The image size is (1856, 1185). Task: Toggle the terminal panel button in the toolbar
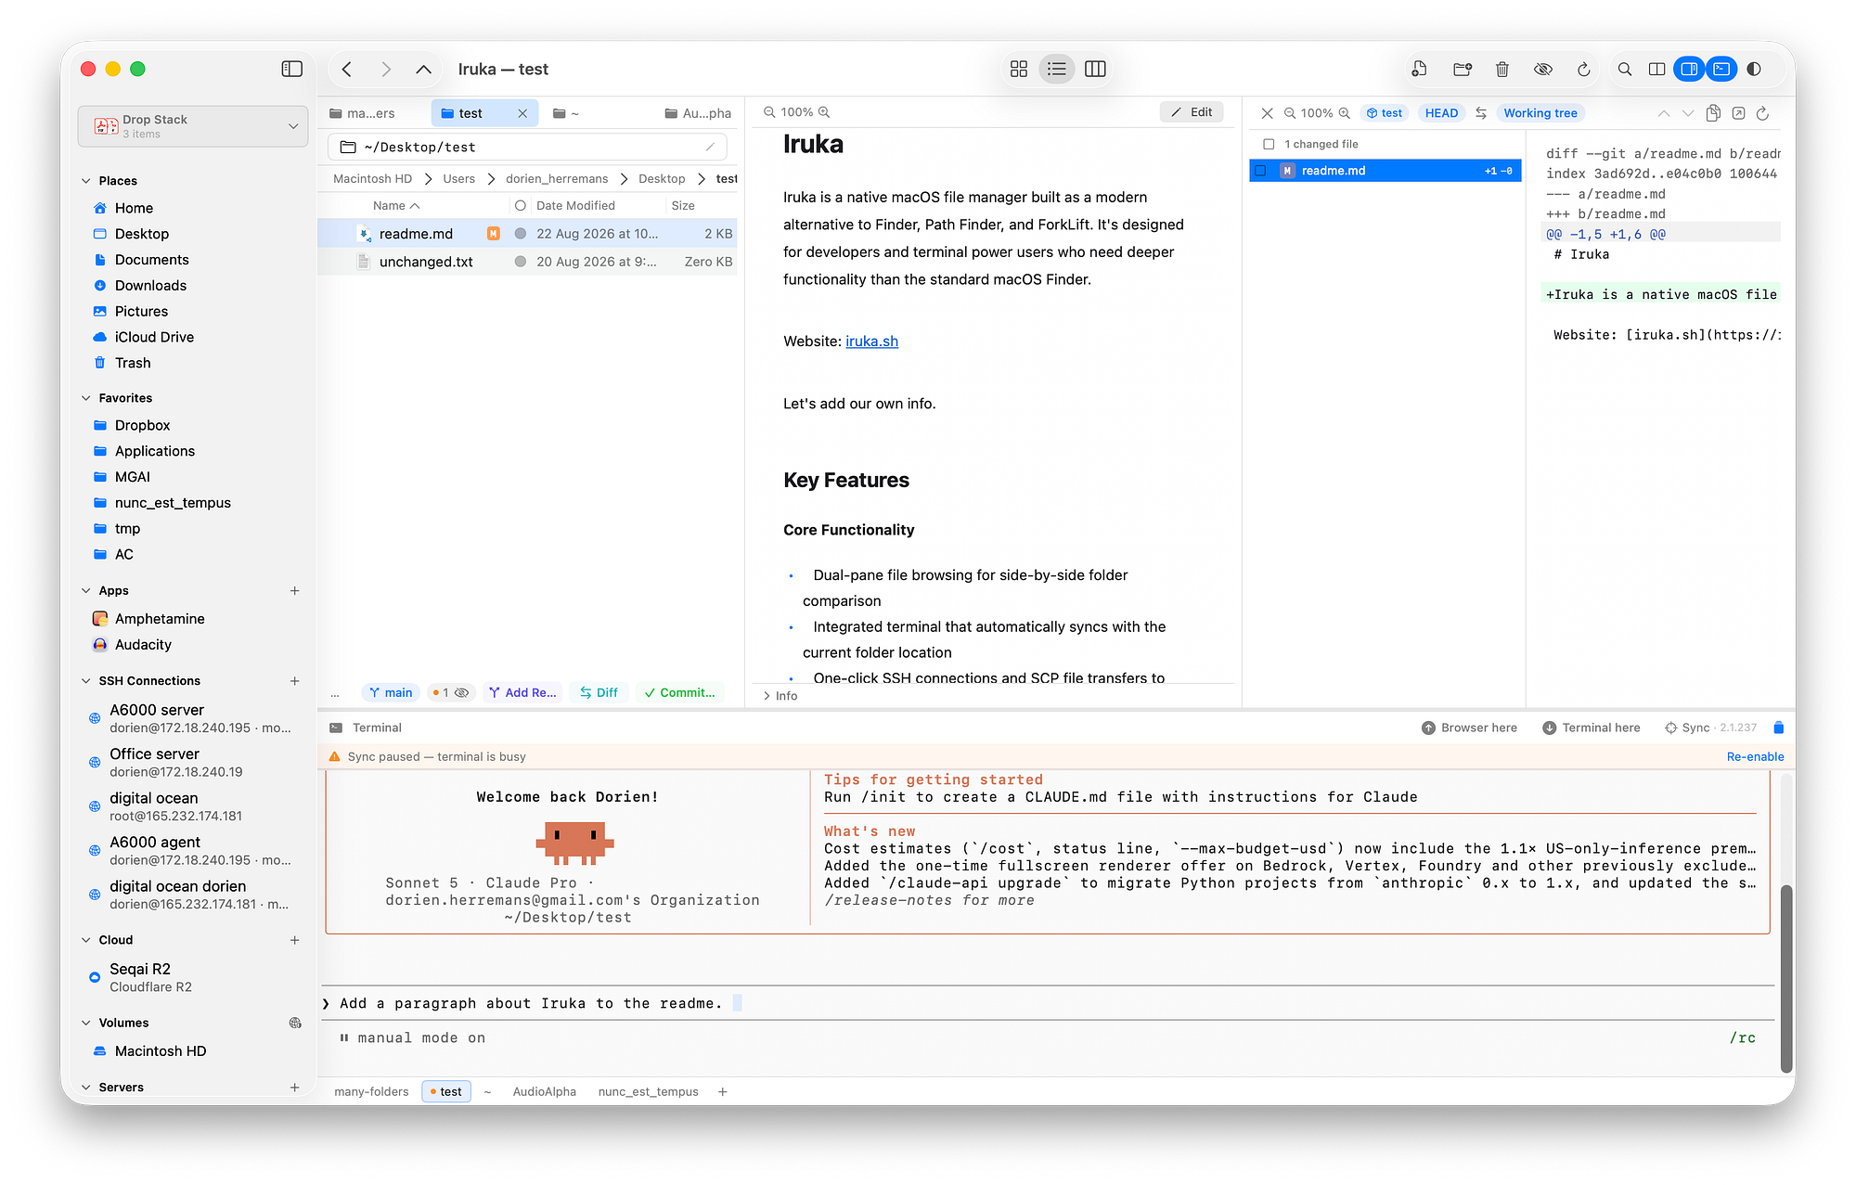tap(1721, 69)
